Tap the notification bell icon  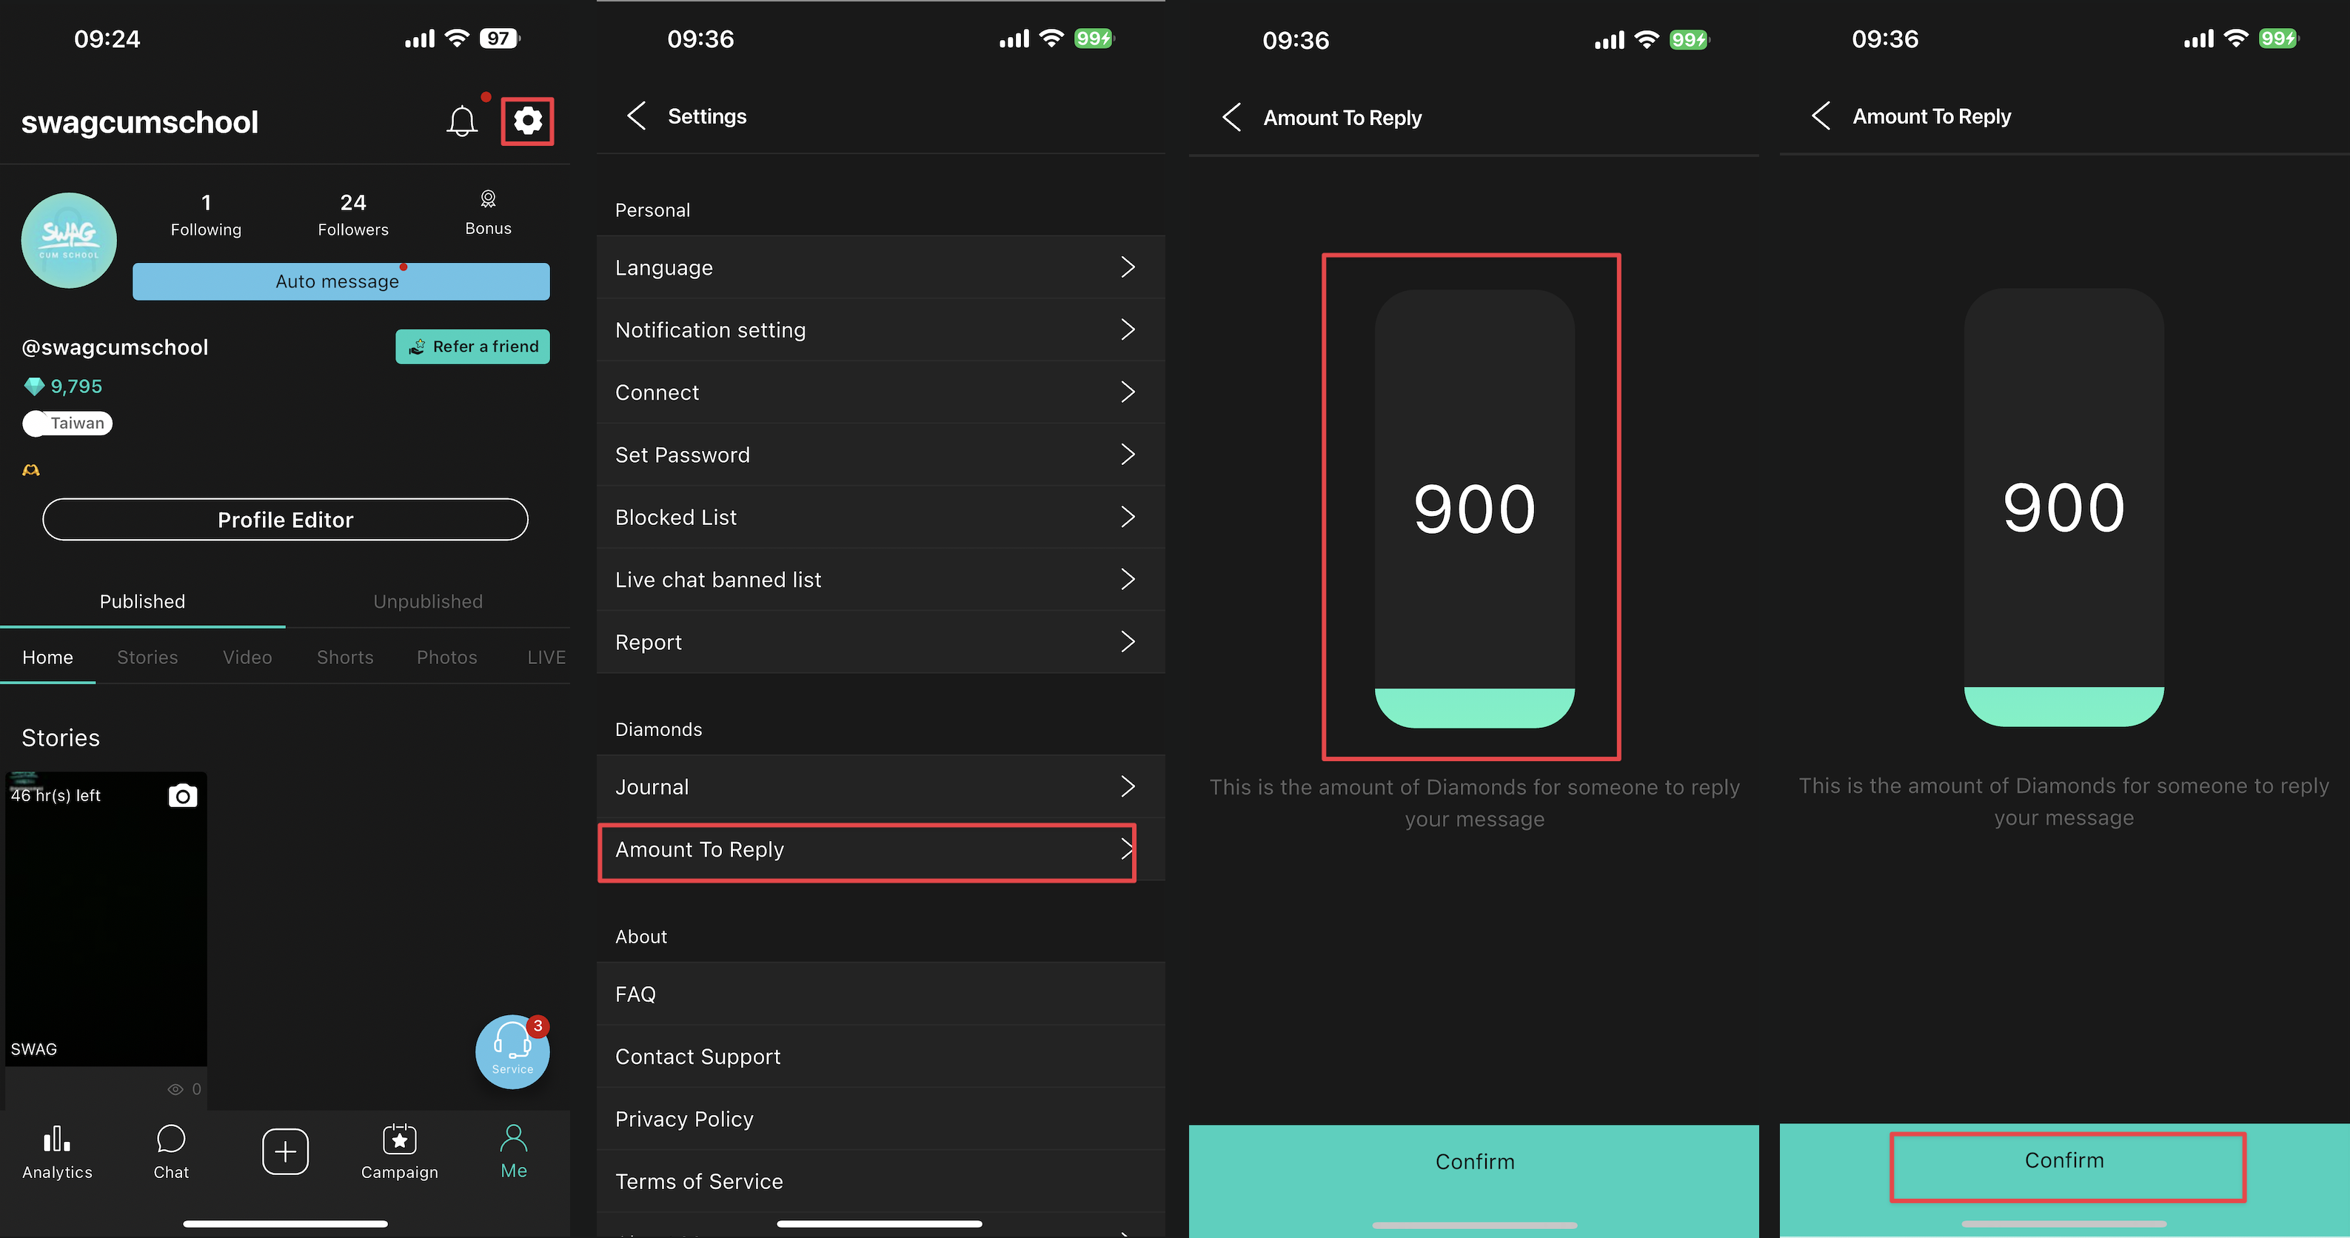461,121
